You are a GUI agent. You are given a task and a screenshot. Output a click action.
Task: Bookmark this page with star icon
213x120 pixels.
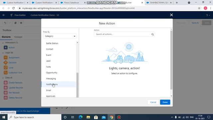coord(199,8)
